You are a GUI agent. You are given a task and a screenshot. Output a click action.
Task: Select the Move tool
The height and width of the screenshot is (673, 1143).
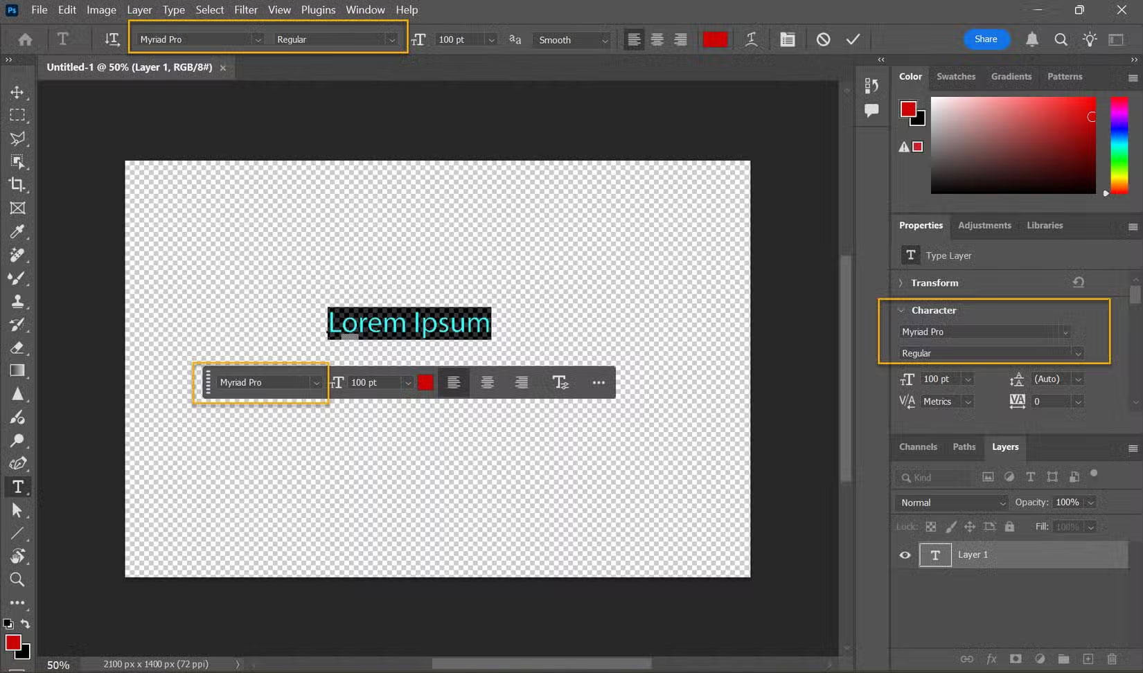point(19,91)
